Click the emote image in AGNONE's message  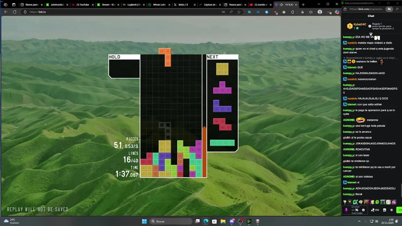(361, 120)
